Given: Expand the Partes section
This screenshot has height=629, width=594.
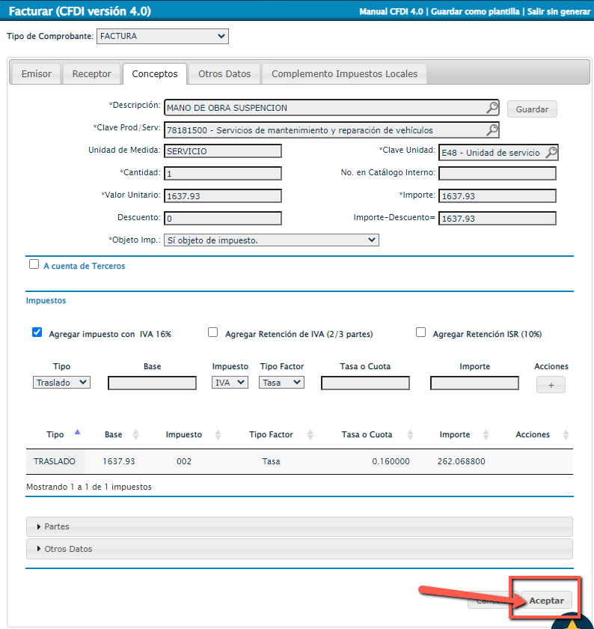Looking at the screenshot, I should tap(57, 526).
